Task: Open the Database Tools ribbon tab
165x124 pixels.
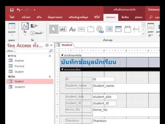Action: point(78,17)
